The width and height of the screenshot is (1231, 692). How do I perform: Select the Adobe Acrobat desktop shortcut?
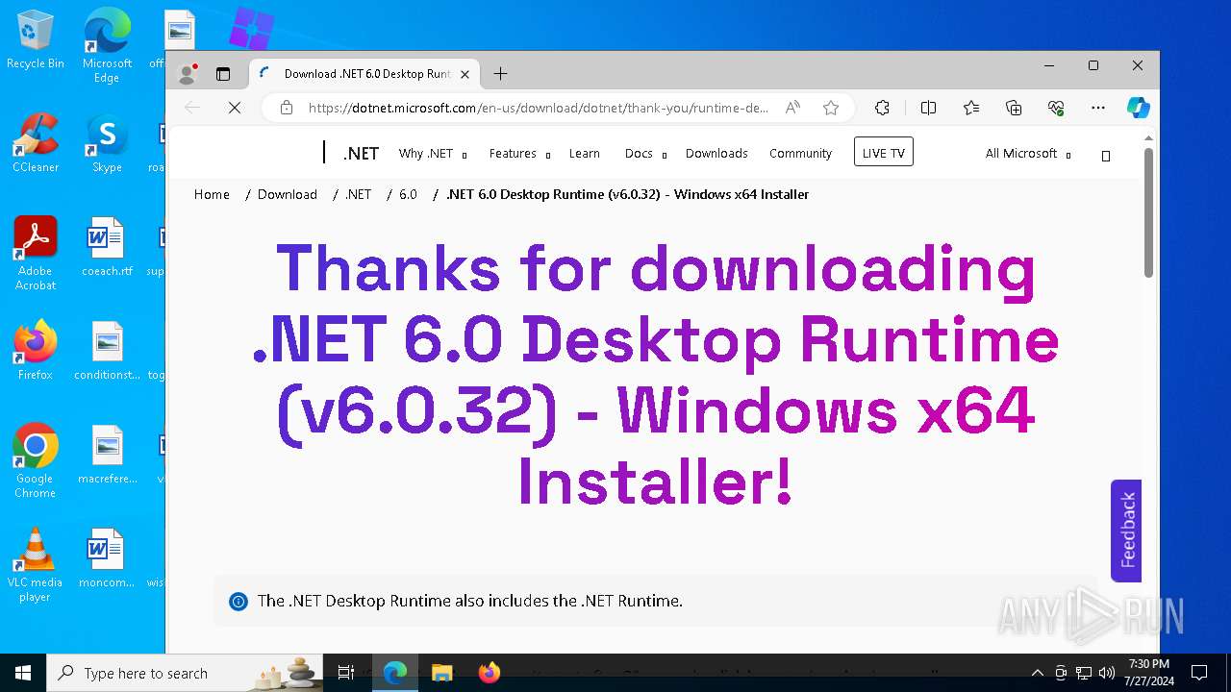pos(36,254)
